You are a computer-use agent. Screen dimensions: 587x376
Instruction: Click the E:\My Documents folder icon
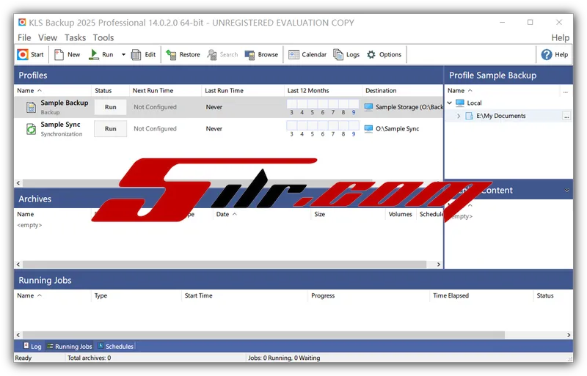pos(469,116)
